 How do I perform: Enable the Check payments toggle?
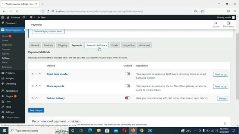pos(127,86)
